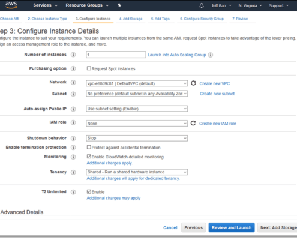Expand the Advanced Details section

[x=22, y=212]
